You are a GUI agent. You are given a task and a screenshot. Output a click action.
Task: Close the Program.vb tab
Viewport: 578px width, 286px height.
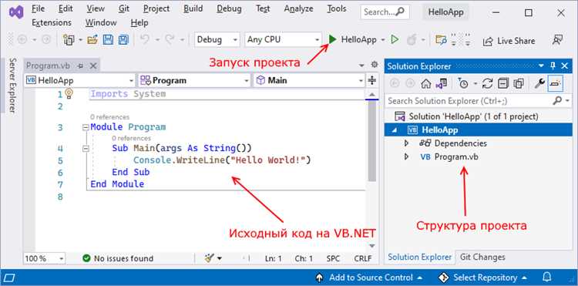click(x=93, y=66)
